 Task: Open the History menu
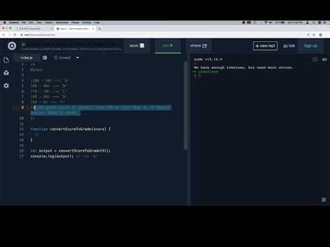point(49,23)
